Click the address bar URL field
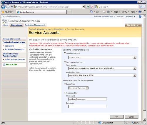Viewport: 147px width, 125px height. [50, 7]
